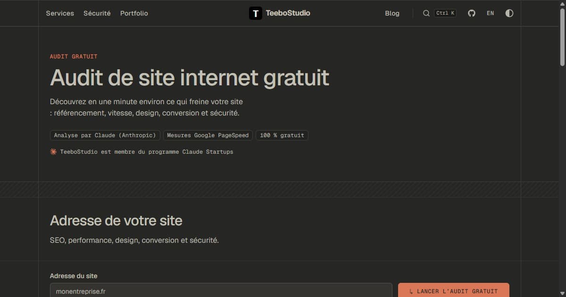Open search with the magnifier icon
This screenshot has height=297, width=566.
[x=426, y=13]
